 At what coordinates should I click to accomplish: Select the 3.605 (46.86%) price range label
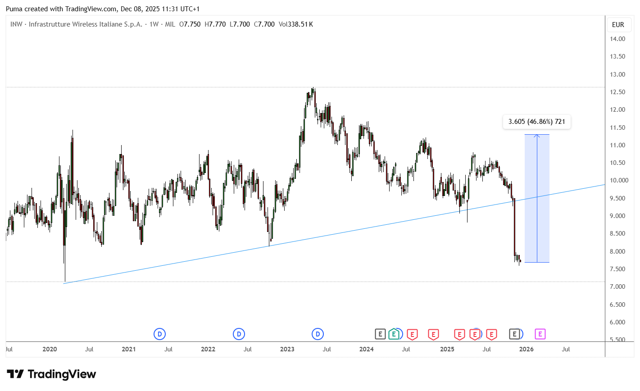pyautogui.click(x=537, y=122)
